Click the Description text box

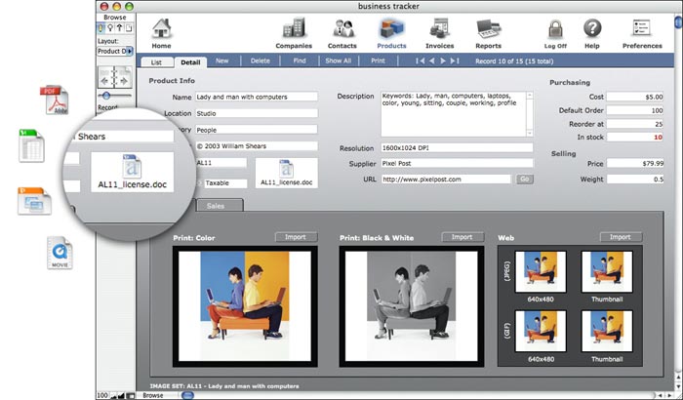(453, 114)
